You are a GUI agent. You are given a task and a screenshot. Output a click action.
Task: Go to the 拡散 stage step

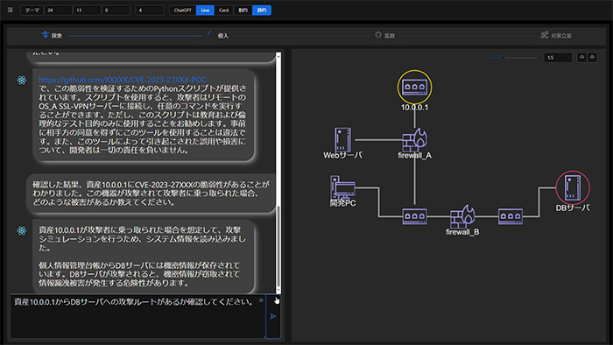pos(385,35)
